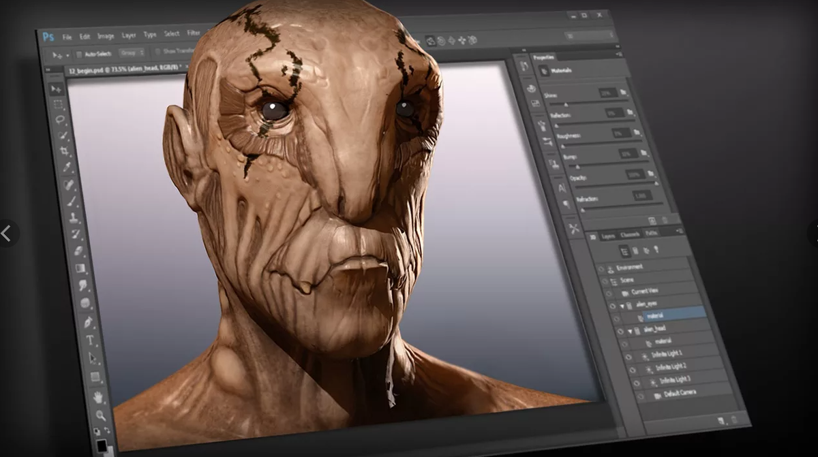
Task: Switch to the Channels tab
Action: pos(630,234)
